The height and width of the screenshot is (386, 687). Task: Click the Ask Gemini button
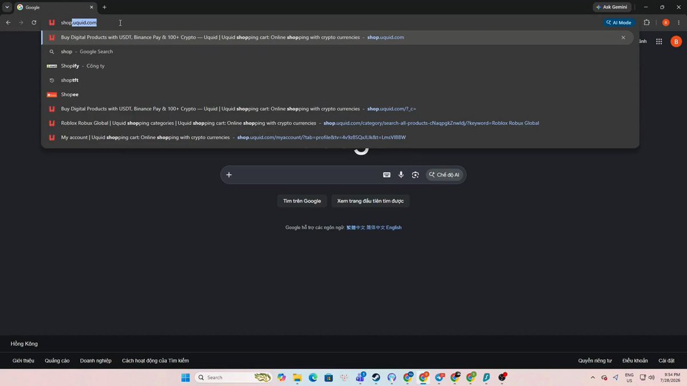pyautogui.click(x=612, y=7)
